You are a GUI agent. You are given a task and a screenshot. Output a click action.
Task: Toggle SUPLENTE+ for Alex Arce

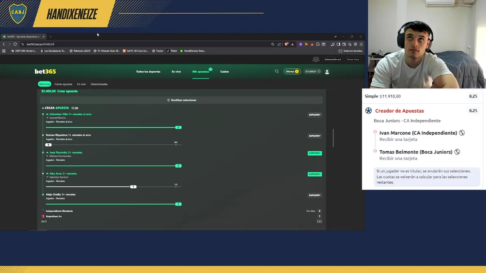(x=314, y=174)
